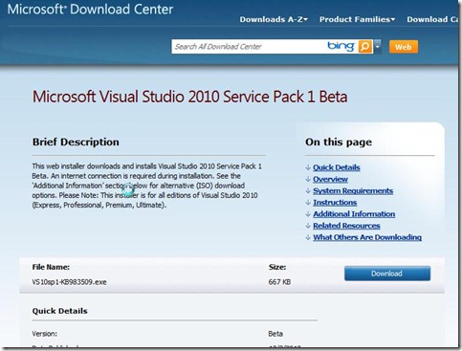
Task: Click the Bing logo in the search box
Action: pos(341,47)
